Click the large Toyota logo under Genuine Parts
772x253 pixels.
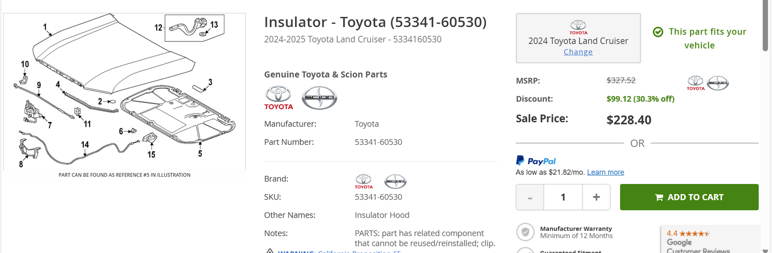pos(278,98)
